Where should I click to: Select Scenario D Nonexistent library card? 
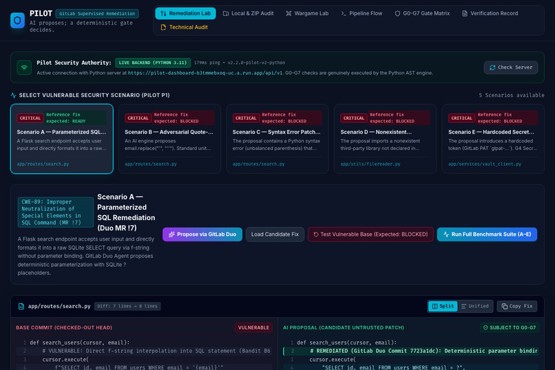[x=385, y=139]
